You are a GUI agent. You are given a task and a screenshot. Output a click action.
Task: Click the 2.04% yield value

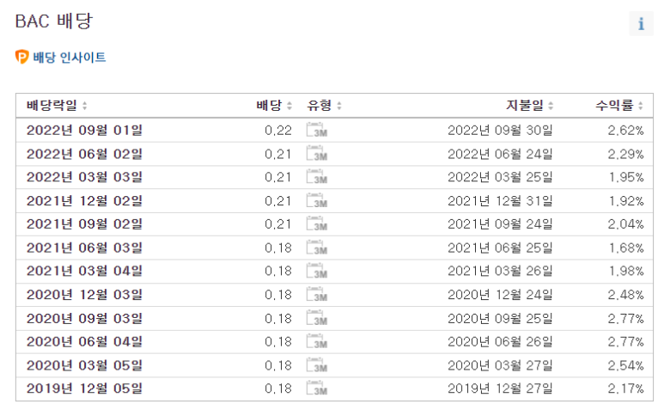(626, 224)
